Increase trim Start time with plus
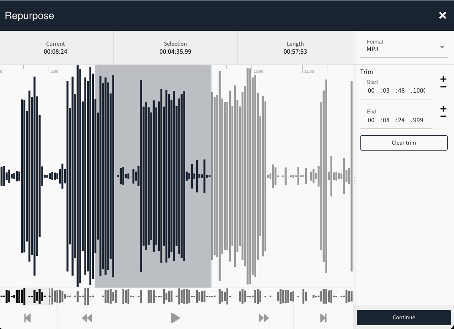The height and width of the screenshot is (329, 454). [443, 79]
